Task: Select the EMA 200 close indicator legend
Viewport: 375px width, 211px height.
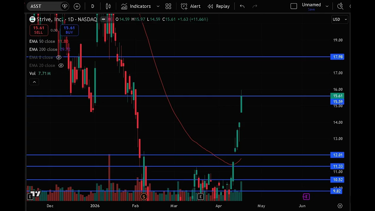Action: [x=43, y=49]
